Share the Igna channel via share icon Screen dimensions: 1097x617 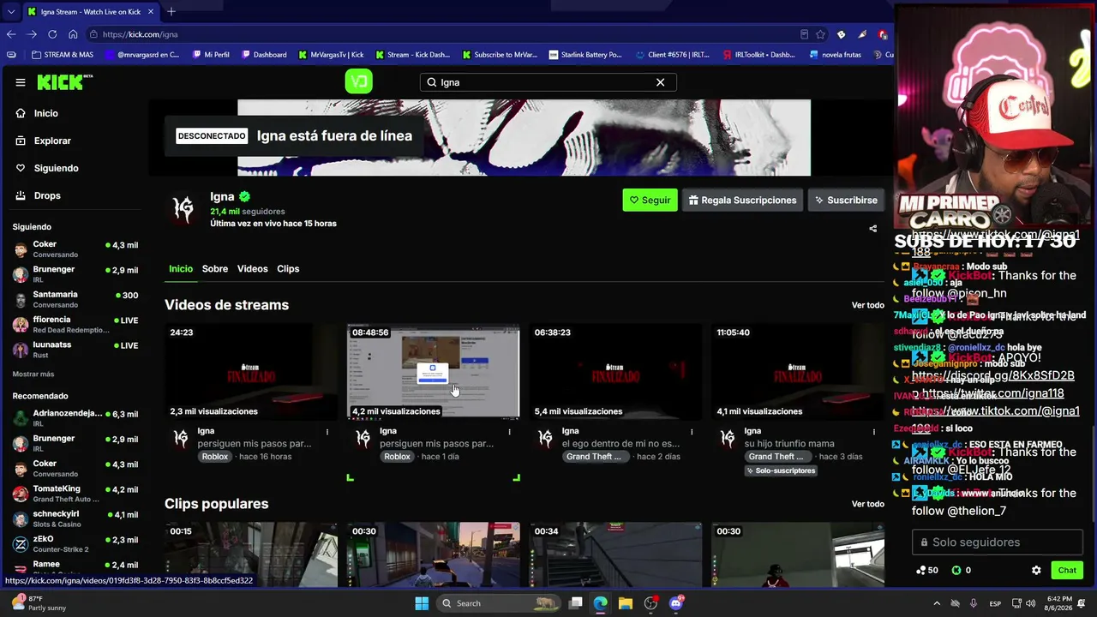pos(873,229)
